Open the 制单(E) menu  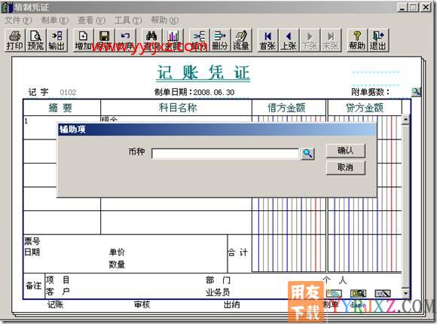click(x=54, y=20)
